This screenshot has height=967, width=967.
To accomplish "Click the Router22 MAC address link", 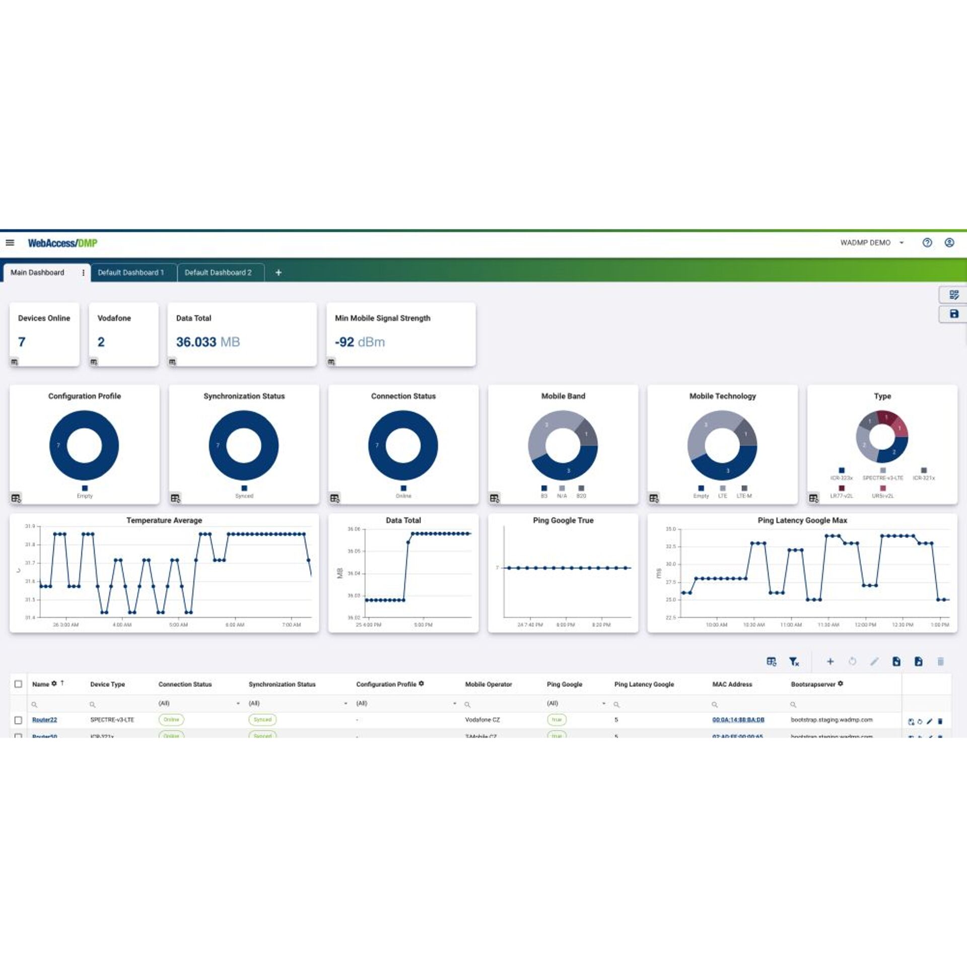I will tap(738, 720).
